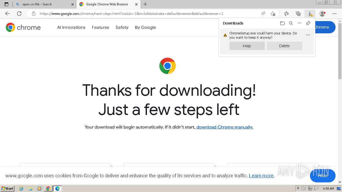This screenshot has width=342, height=192.
Task: Open Safety navigation item
Action: 122,27
